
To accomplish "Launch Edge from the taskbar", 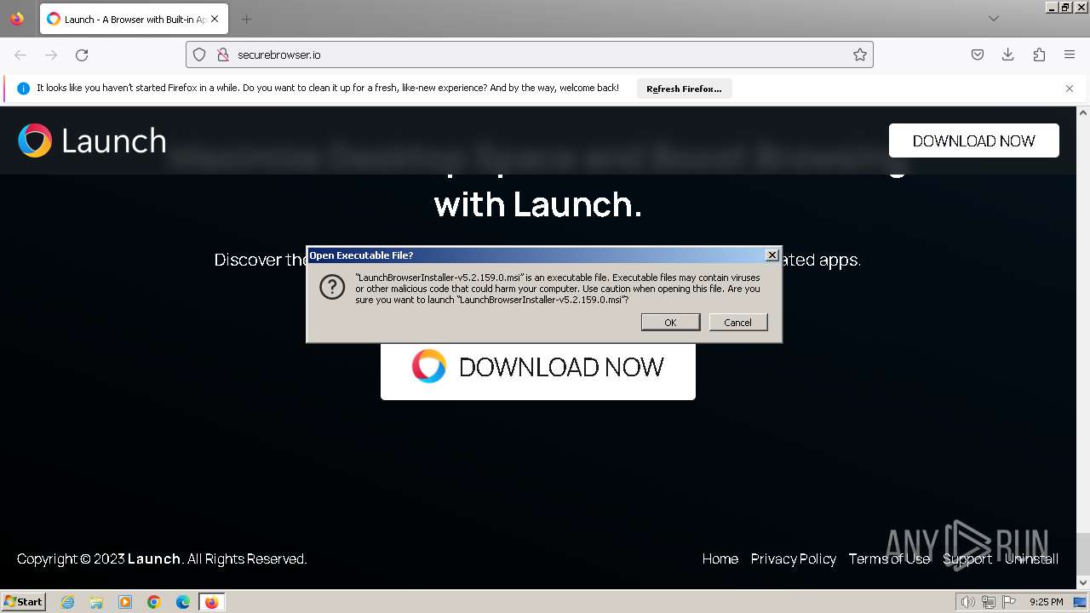I will pos(183,602).
